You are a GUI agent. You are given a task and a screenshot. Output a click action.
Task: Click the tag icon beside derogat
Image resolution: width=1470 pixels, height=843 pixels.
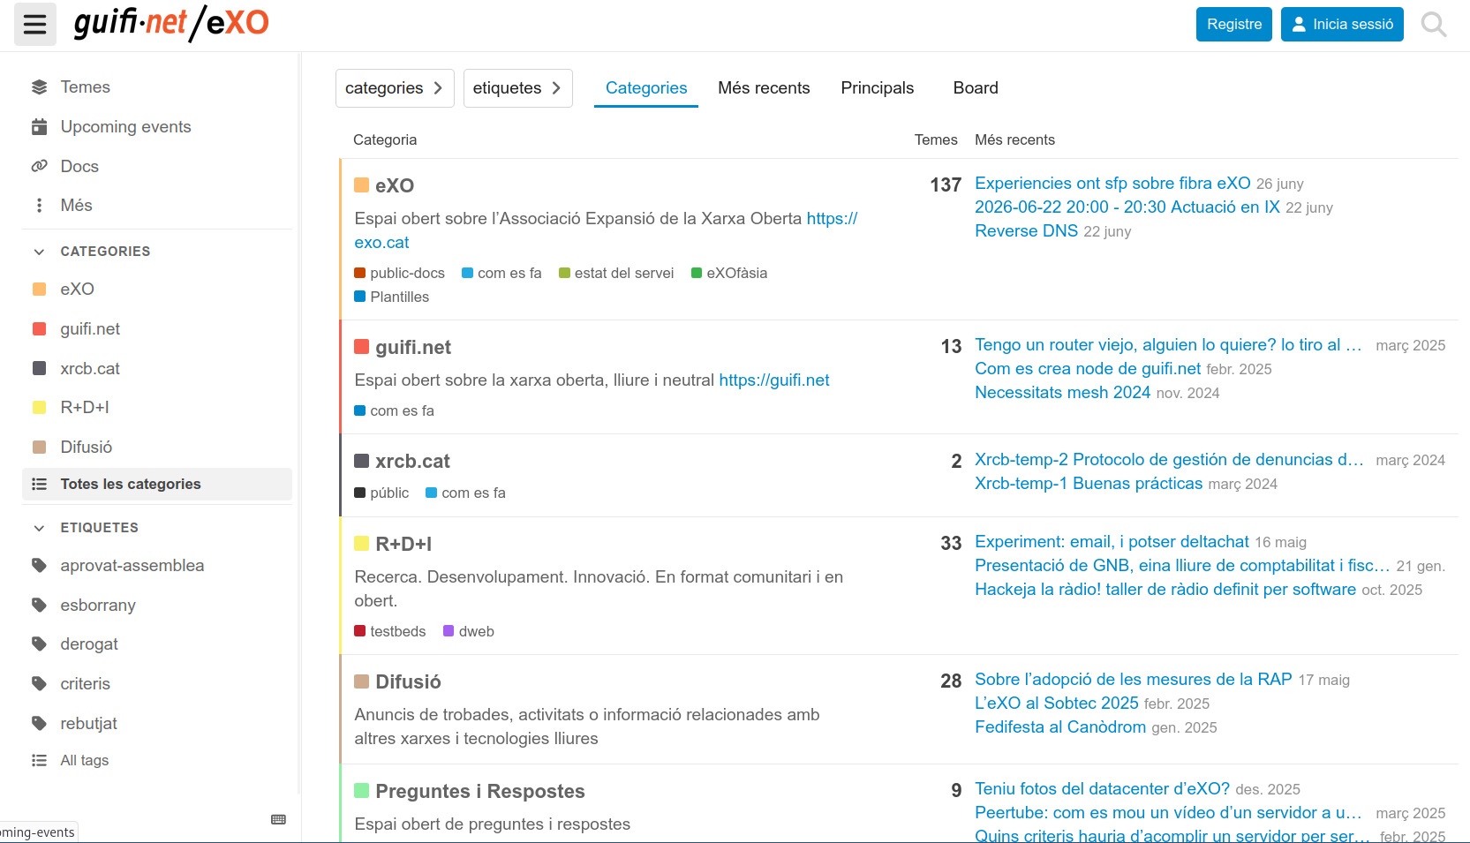(x=39, y=644)
